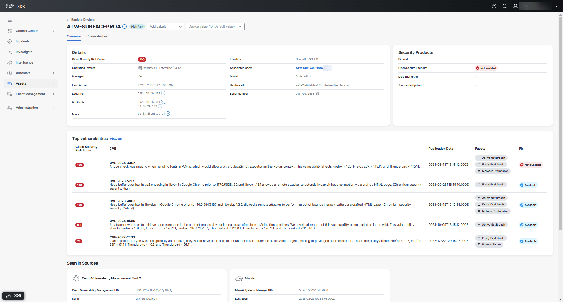Open Intelligence in the sidebar

pos(25,62)
